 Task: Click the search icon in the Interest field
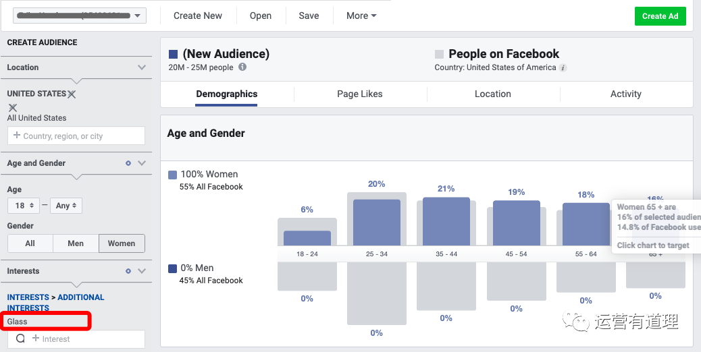pos(20,339)
